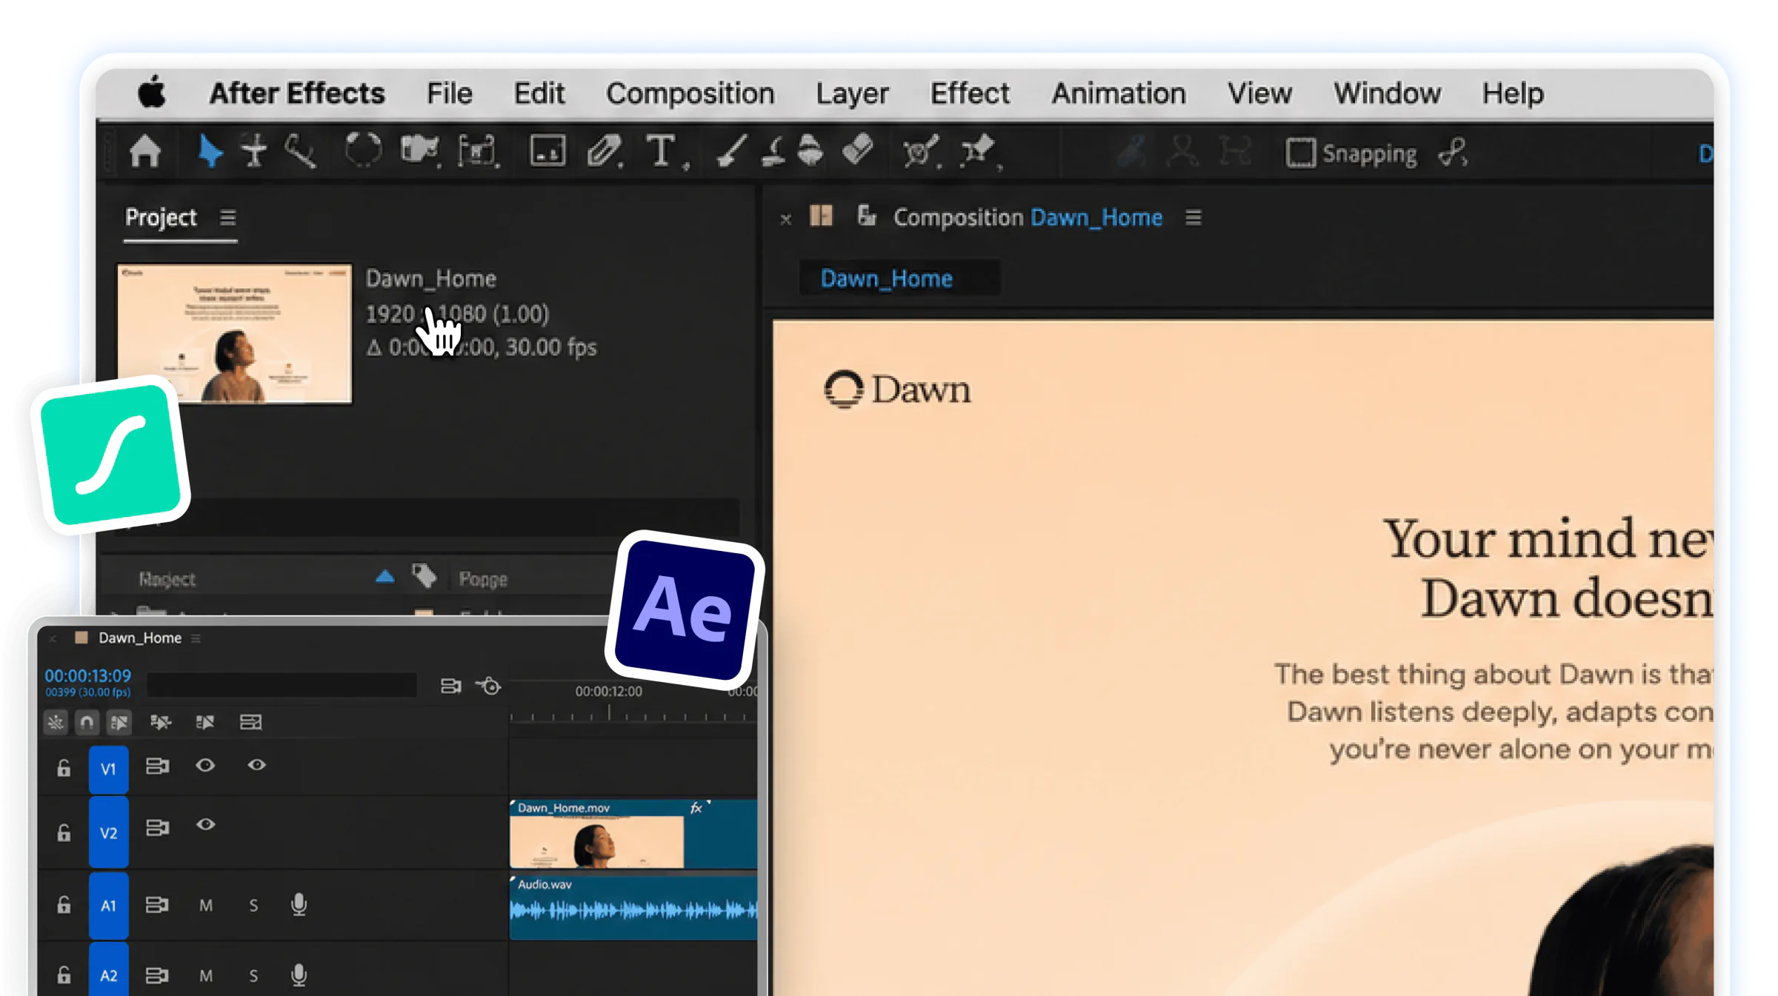The width and height of the screenshot is (1778, 996).
Task: Select the Orbit rotation tool
Action: click(363, 151)
